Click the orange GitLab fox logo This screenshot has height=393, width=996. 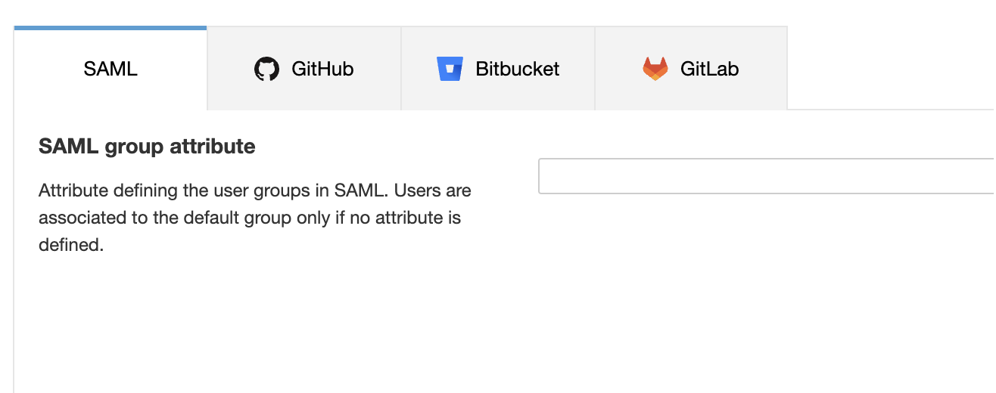[x=655, y=69]
